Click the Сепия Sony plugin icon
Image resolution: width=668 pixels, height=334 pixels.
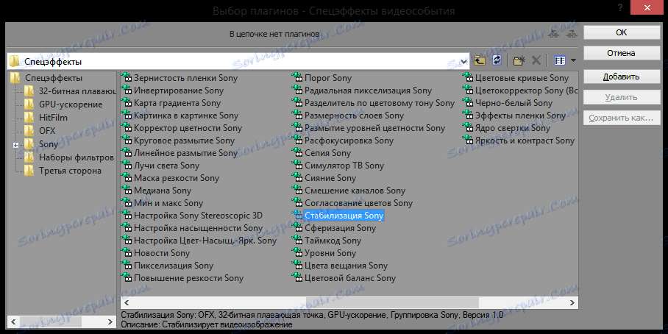[297, 152]
